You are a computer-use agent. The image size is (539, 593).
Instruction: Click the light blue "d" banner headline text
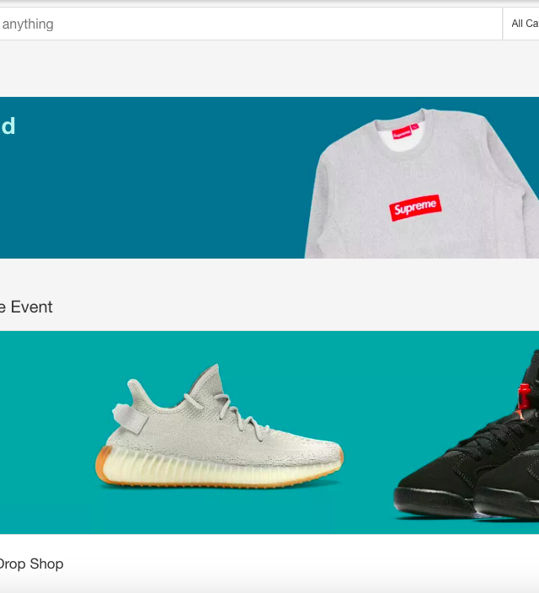[8, 126]
